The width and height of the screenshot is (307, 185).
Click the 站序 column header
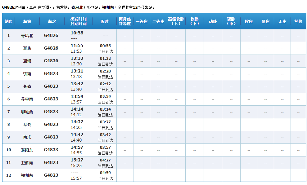point(9,21)
